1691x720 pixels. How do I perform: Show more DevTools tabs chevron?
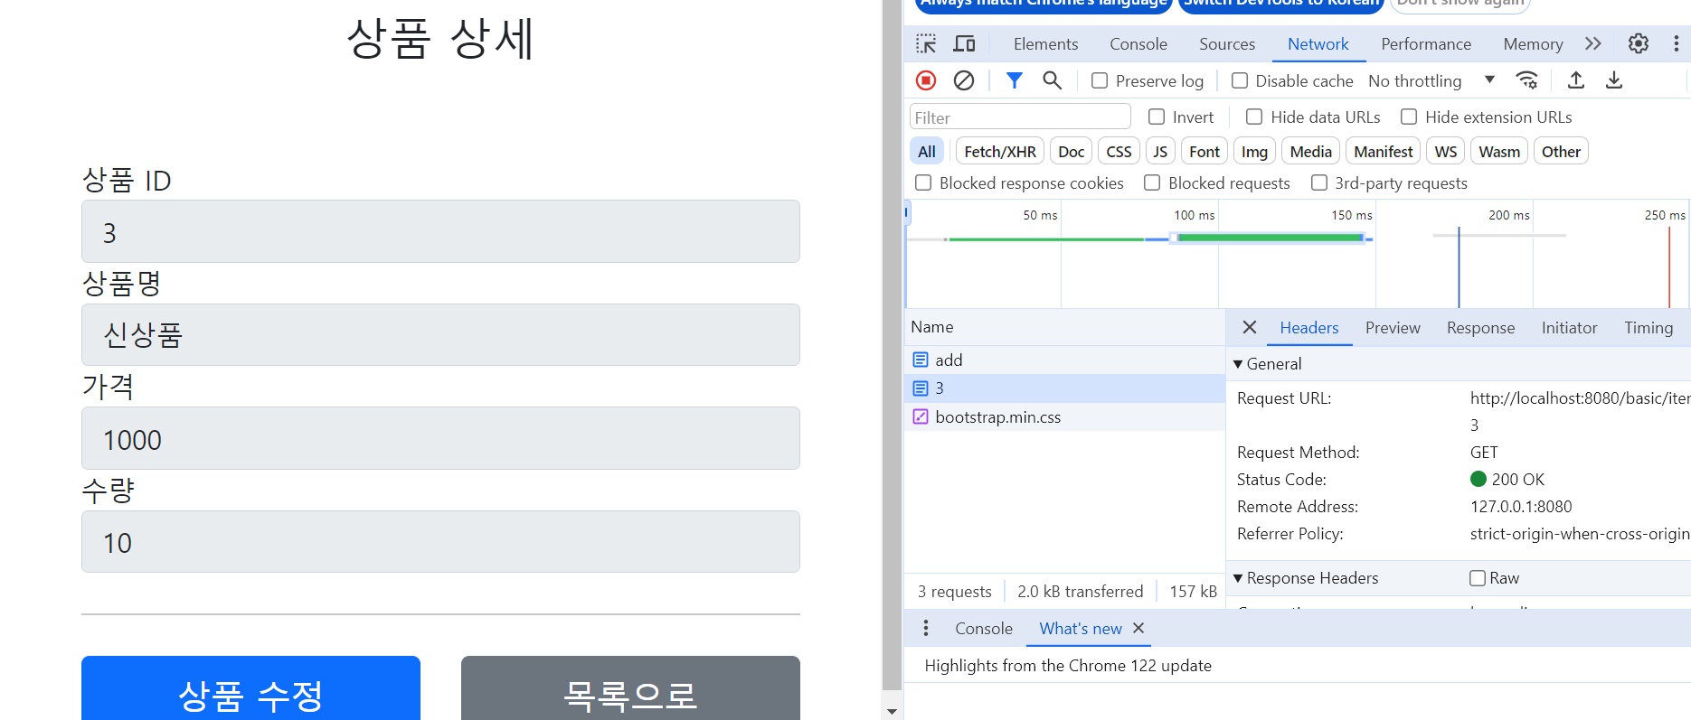(x=1593, y=43)
